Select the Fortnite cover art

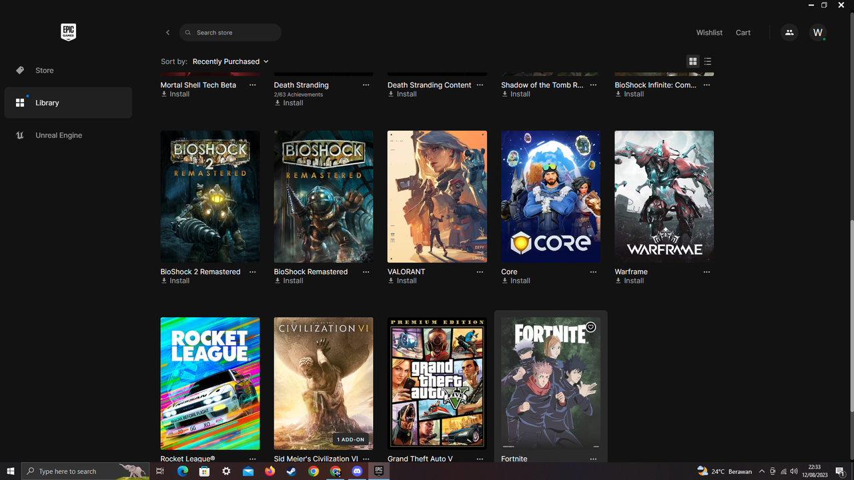coord(550,383)
